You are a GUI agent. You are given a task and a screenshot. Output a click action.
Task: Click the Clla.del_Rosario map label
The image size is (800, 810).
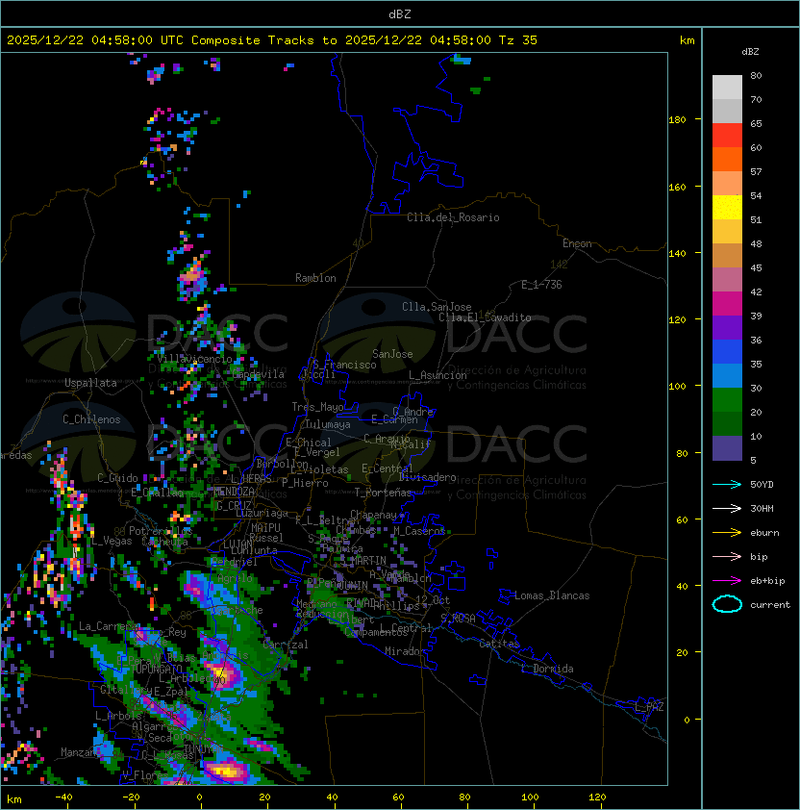pos(453,217)
